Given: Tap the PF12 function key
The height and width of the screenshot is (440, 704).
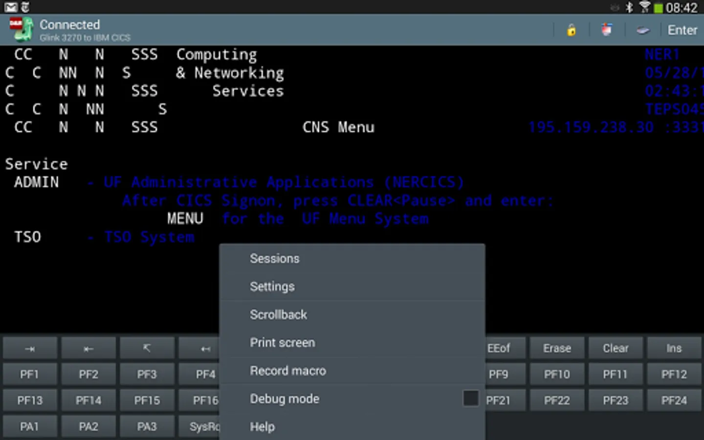Looking at the screenshot, I should (674, 374).
